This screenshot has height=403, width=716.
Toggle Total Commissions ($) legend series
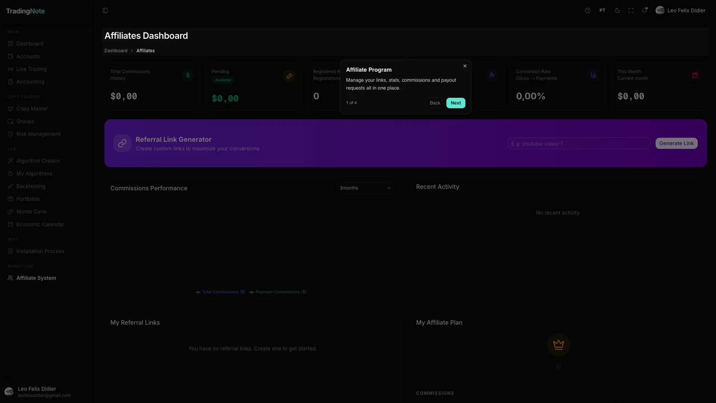pyautogui.click(x=220, y=292)
